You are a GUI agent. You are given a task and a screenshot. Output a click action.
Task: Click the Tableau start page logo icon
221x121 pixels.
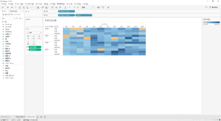[x=3, y=7]
